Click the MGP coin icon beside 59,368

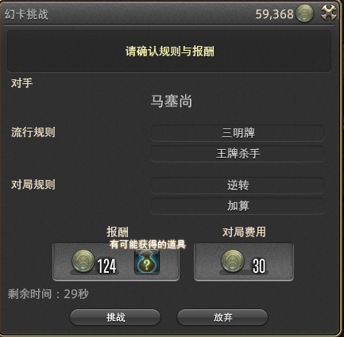304,13
